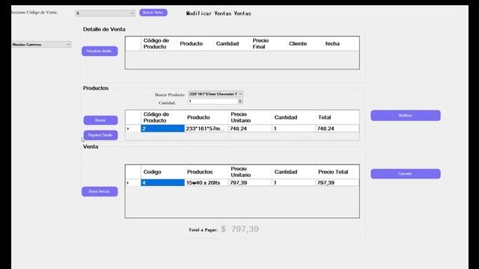The image size is (479, 269).
Task: Click Código de Producto header in Detalle de Venta
Action: 159,43
